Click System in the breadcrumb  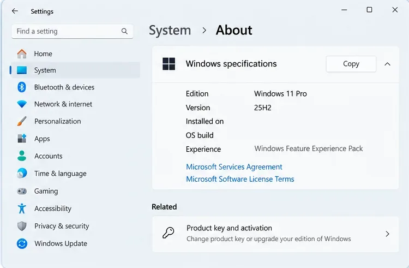(170, 30)
